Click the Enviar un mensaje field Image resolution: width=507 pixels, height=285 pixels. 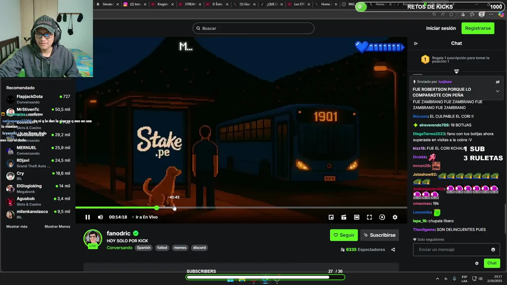pyautogui.click(x=456, y=250)
